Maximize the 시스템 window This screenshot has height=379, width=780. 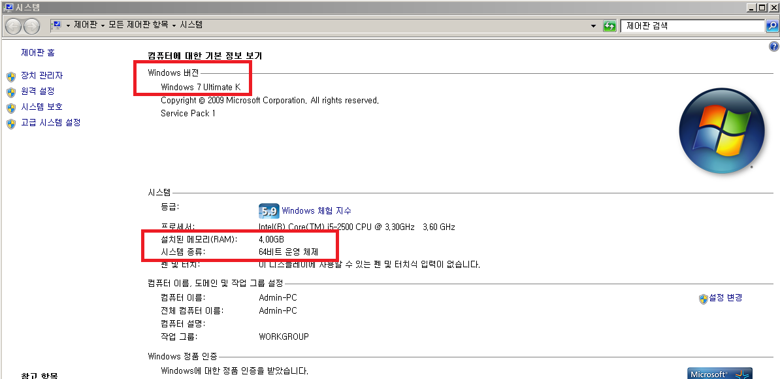pyautogui.click(x=762, y=7)
